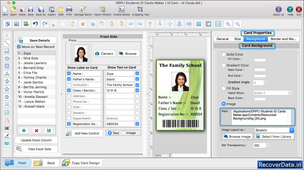
Task: Click the save record floppy icon
Action: [x=49, y=130]
